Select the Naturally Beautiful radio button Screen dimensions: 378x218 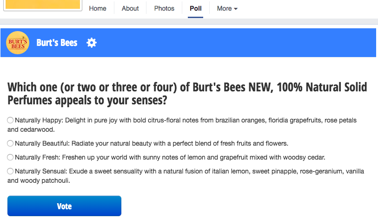click(x=10, y=143)
